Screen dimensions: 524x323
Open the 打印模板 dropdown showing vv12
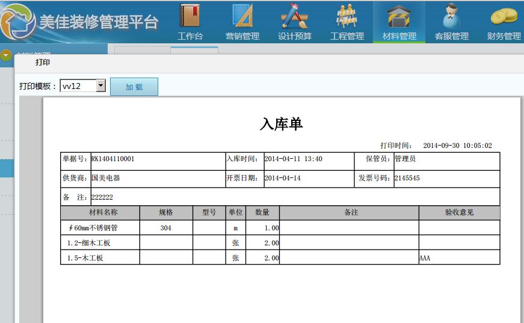point(83,86)
